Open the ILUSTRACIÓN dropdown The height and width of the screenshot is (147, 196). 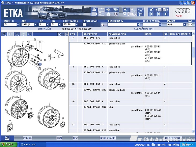pos(77,24)
